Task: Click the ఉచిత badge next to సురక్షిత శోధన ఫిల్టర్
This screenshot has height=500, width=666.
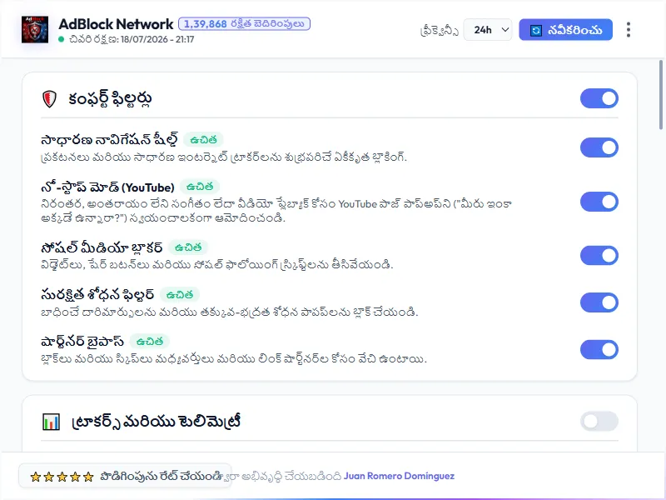Action: pyautogui.click(x=180, y=295)
